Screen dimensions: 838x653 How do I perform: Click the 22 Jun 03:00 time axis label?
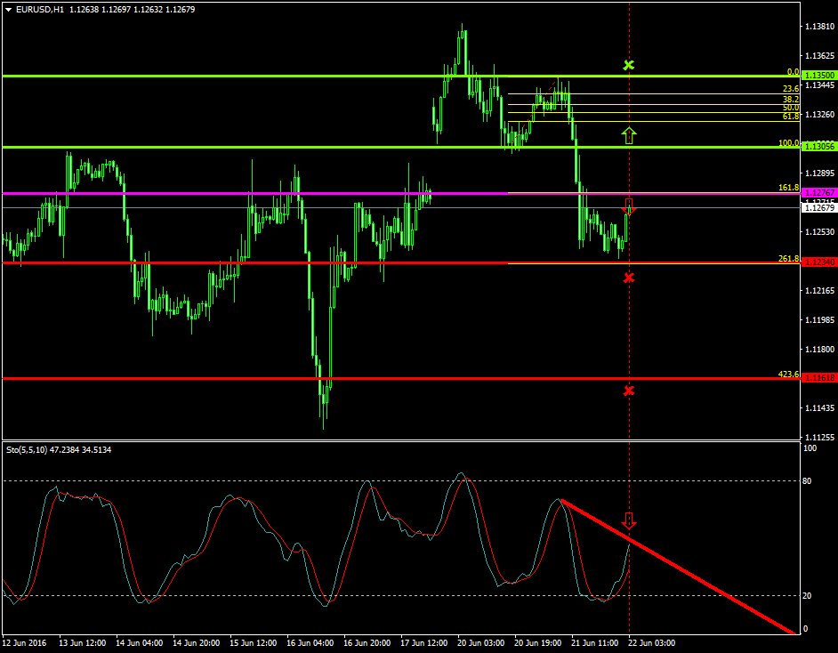pos(650,641)
